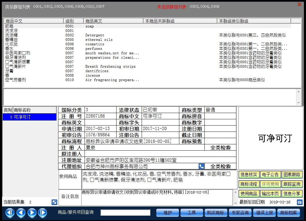This screenshot has width=306, height=221.
Task: Open the 维护 maintenance panel
Action: (167, 213)
